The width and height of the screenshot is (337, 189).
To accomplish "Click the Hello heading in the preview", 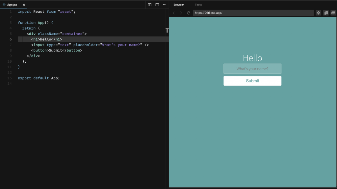I will pyautogui.click(x=252, y=58).
